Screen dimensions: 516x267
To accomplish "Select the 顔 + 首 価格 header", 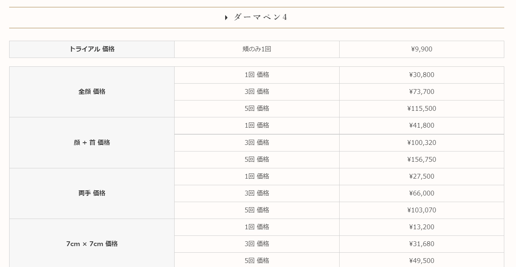I will point(92,143).
